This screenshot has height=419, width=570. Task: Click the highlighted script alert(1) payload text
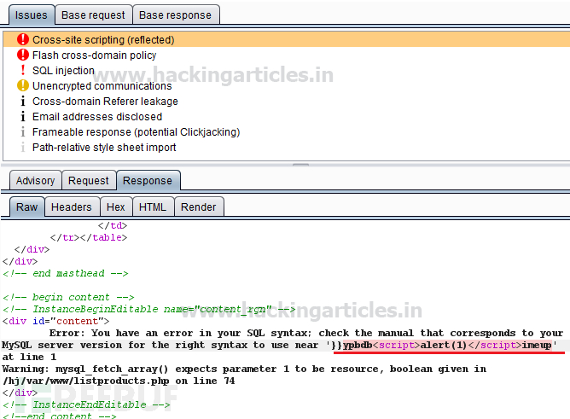(447, 345)
